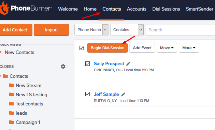Open folder settings gear icon
The image size is (215, 130).
63,67
